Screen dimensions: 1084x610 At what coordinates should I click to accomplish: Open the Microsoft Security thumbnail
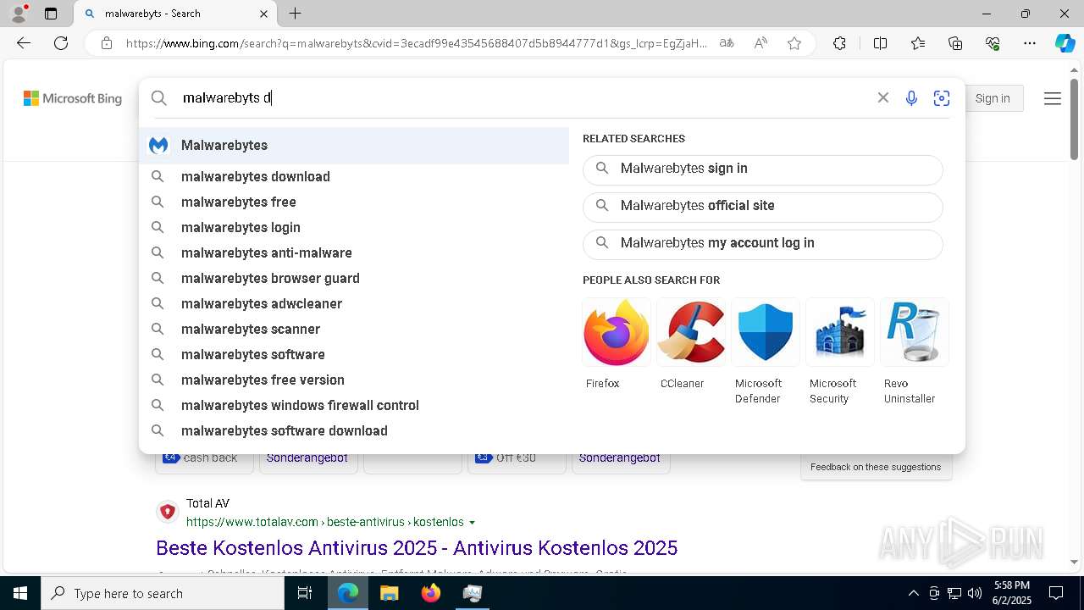(840, 332)
